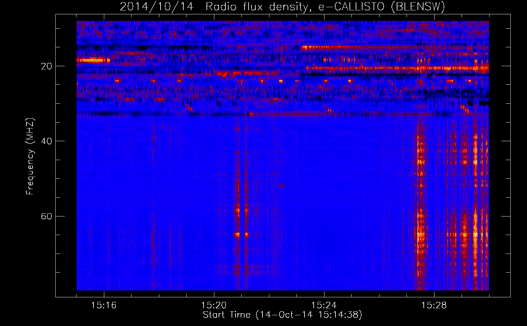Viewport: 527px width, 326px height.
Task: Click the time tick label '15:20'
Action: pyautogui.click(x=214, y=305)
